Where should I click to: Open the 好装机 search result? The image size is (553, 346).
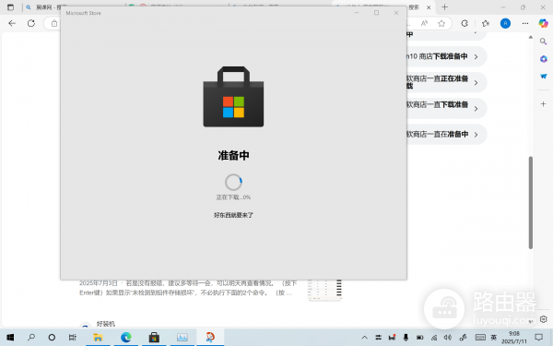click(106, 324)
